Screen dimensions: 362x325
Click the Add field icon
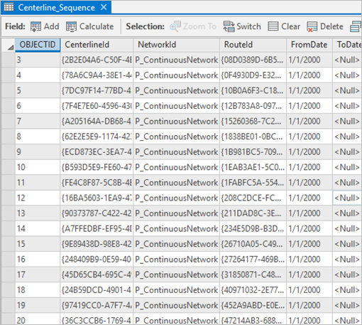(x=35, y=26)
